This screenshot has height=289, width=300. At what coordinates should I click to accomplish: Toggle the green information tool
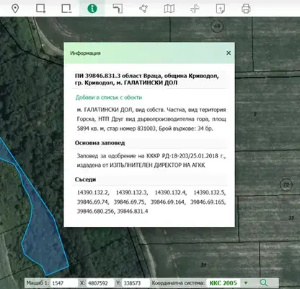(x=92, y=9)
